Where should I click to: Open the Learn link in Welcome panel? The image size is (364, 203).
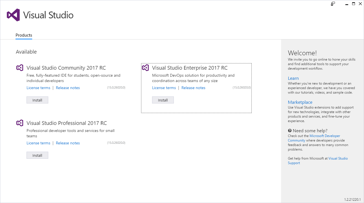click(x=293, y=78)
